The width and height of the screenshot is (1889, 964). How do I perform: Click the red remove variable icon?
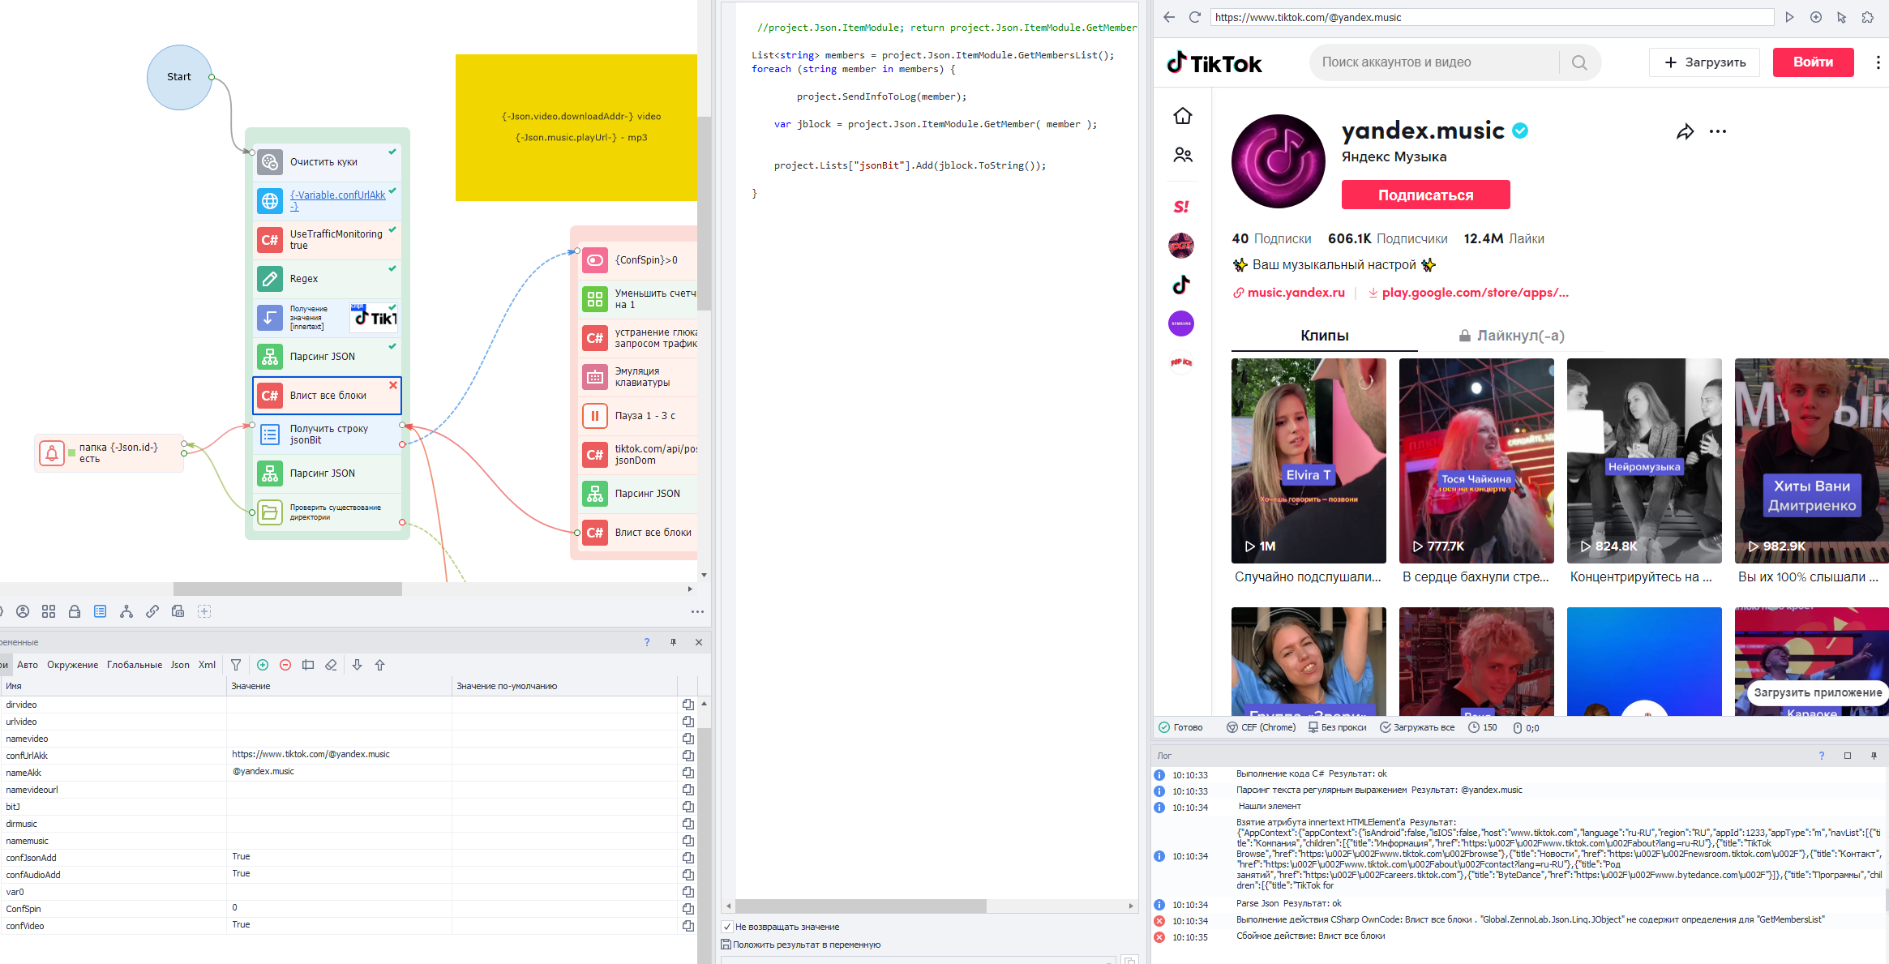pyautogui.click(x=285, y=665)
